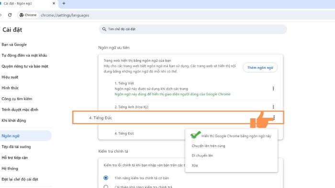Go to Hình thức settings section
The height and width of the screenshot is (188, 335).
coord(10,88)
